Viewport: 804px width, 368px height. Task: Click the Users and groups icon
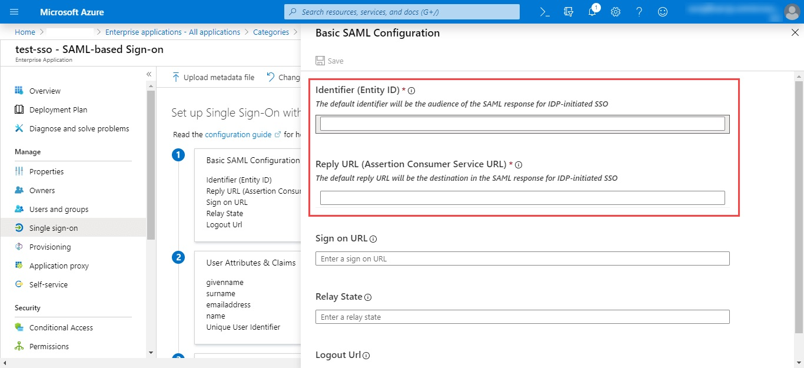tap(19, 209)
